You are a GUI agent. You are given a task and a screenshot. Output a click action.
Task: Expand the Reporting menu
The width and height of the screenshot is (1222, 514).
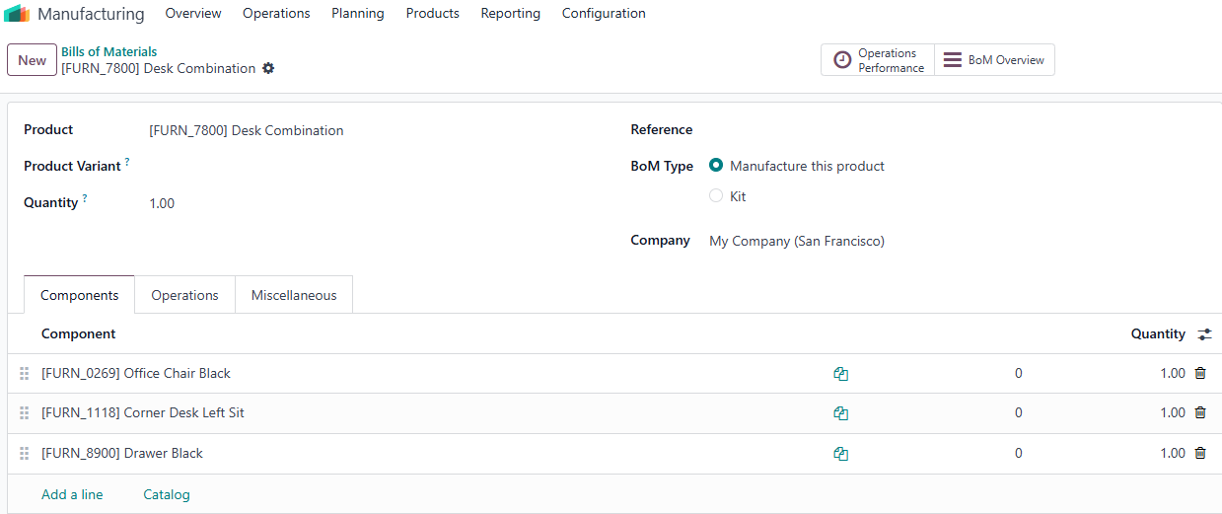pyautogui.click(x=510, y=14)
